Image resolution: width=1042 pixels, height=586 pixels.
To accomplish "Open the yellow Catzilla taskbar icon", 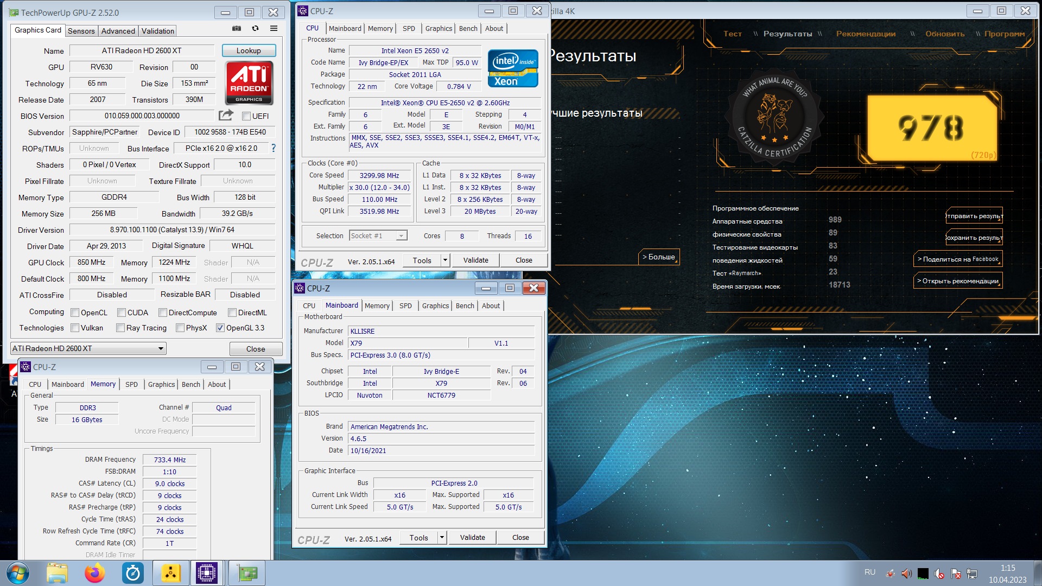I will 171,573.
